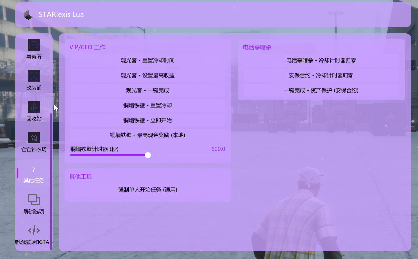Click the 铜墙铁壁计时器 slider handle
Screen dimensions: 418x259
(x=148, y=155)
